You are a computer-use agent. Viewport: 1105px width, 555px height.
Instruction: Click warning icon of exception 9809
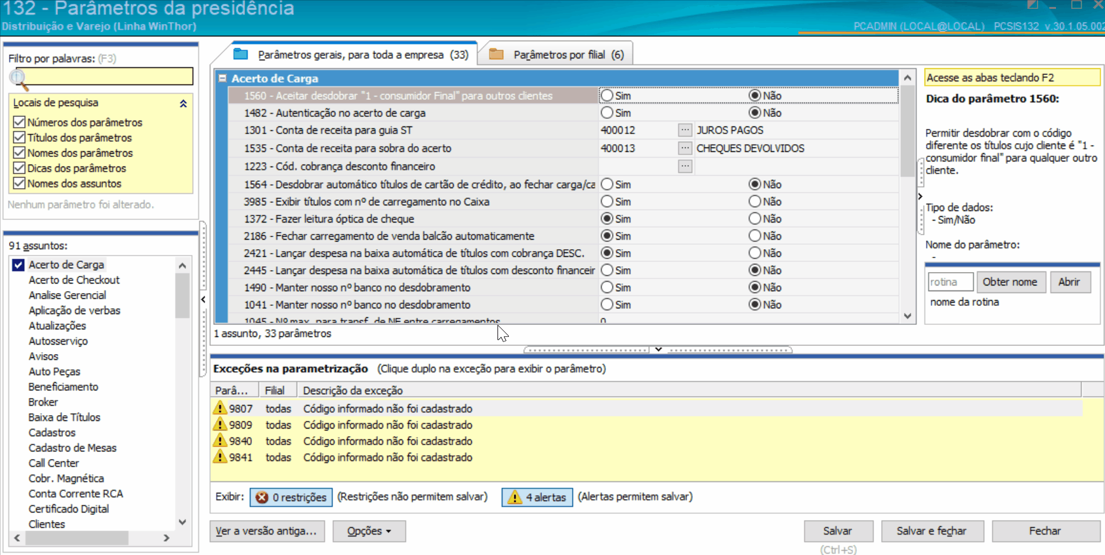[x=220, y=424]
